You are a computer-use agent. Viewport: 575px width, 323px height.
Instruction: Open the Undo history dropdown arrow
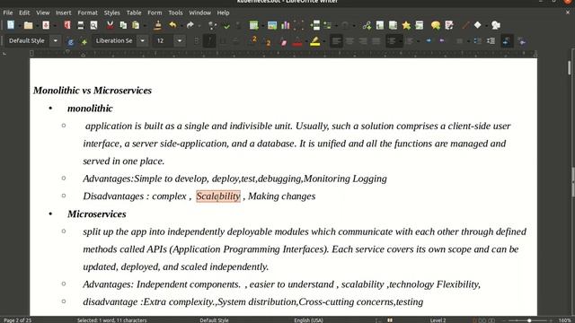click(181, 26)
